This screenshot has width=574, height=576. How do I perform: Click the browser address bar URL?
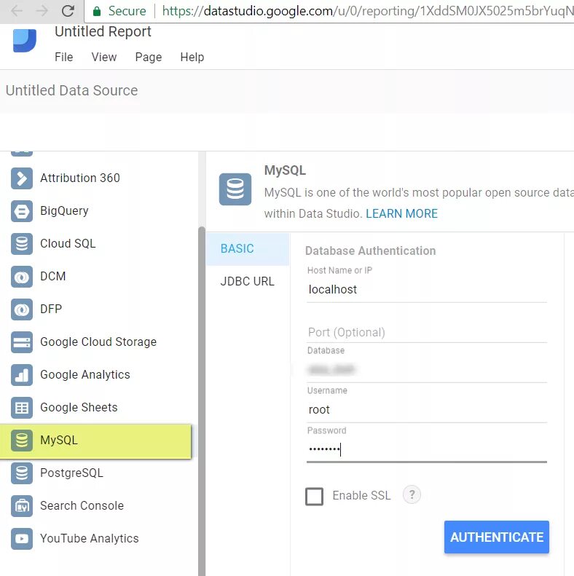point(367,11)
